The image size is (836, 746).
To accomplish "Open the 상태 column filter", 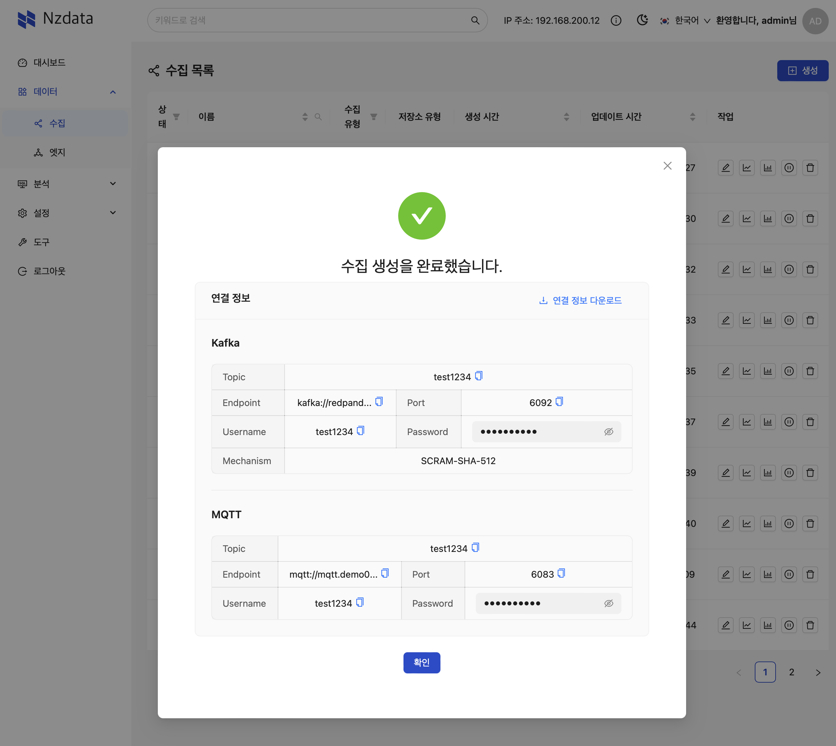I will [x=176, y=117].
